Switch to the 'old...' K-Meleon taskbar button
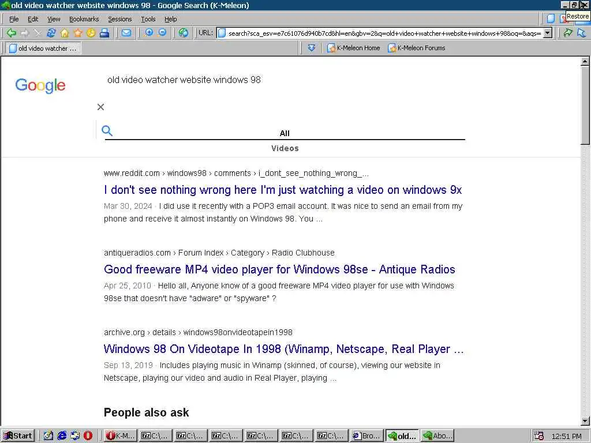This screenshot has width=591, height=443. click(x=402, y=436)
